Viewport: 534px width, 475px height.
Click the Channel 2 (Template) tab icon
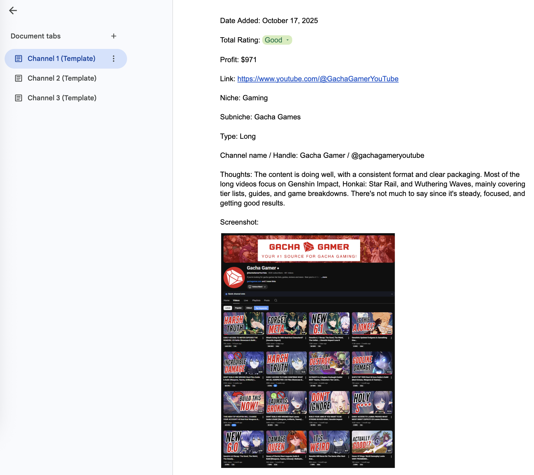(18, 78)
